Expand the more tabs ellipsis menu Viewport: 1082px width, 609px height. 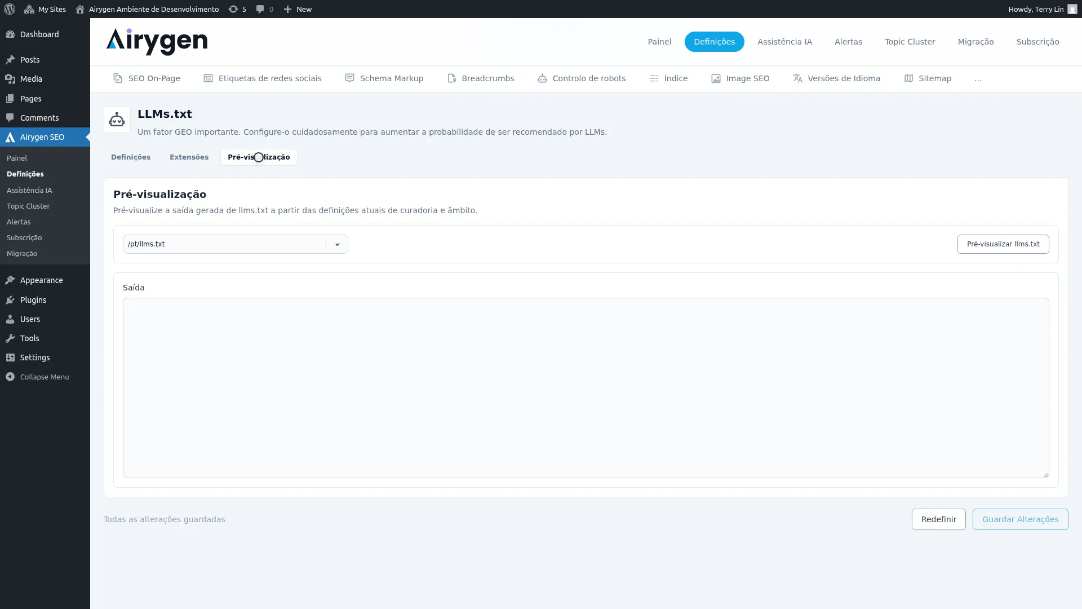[978, 78]
